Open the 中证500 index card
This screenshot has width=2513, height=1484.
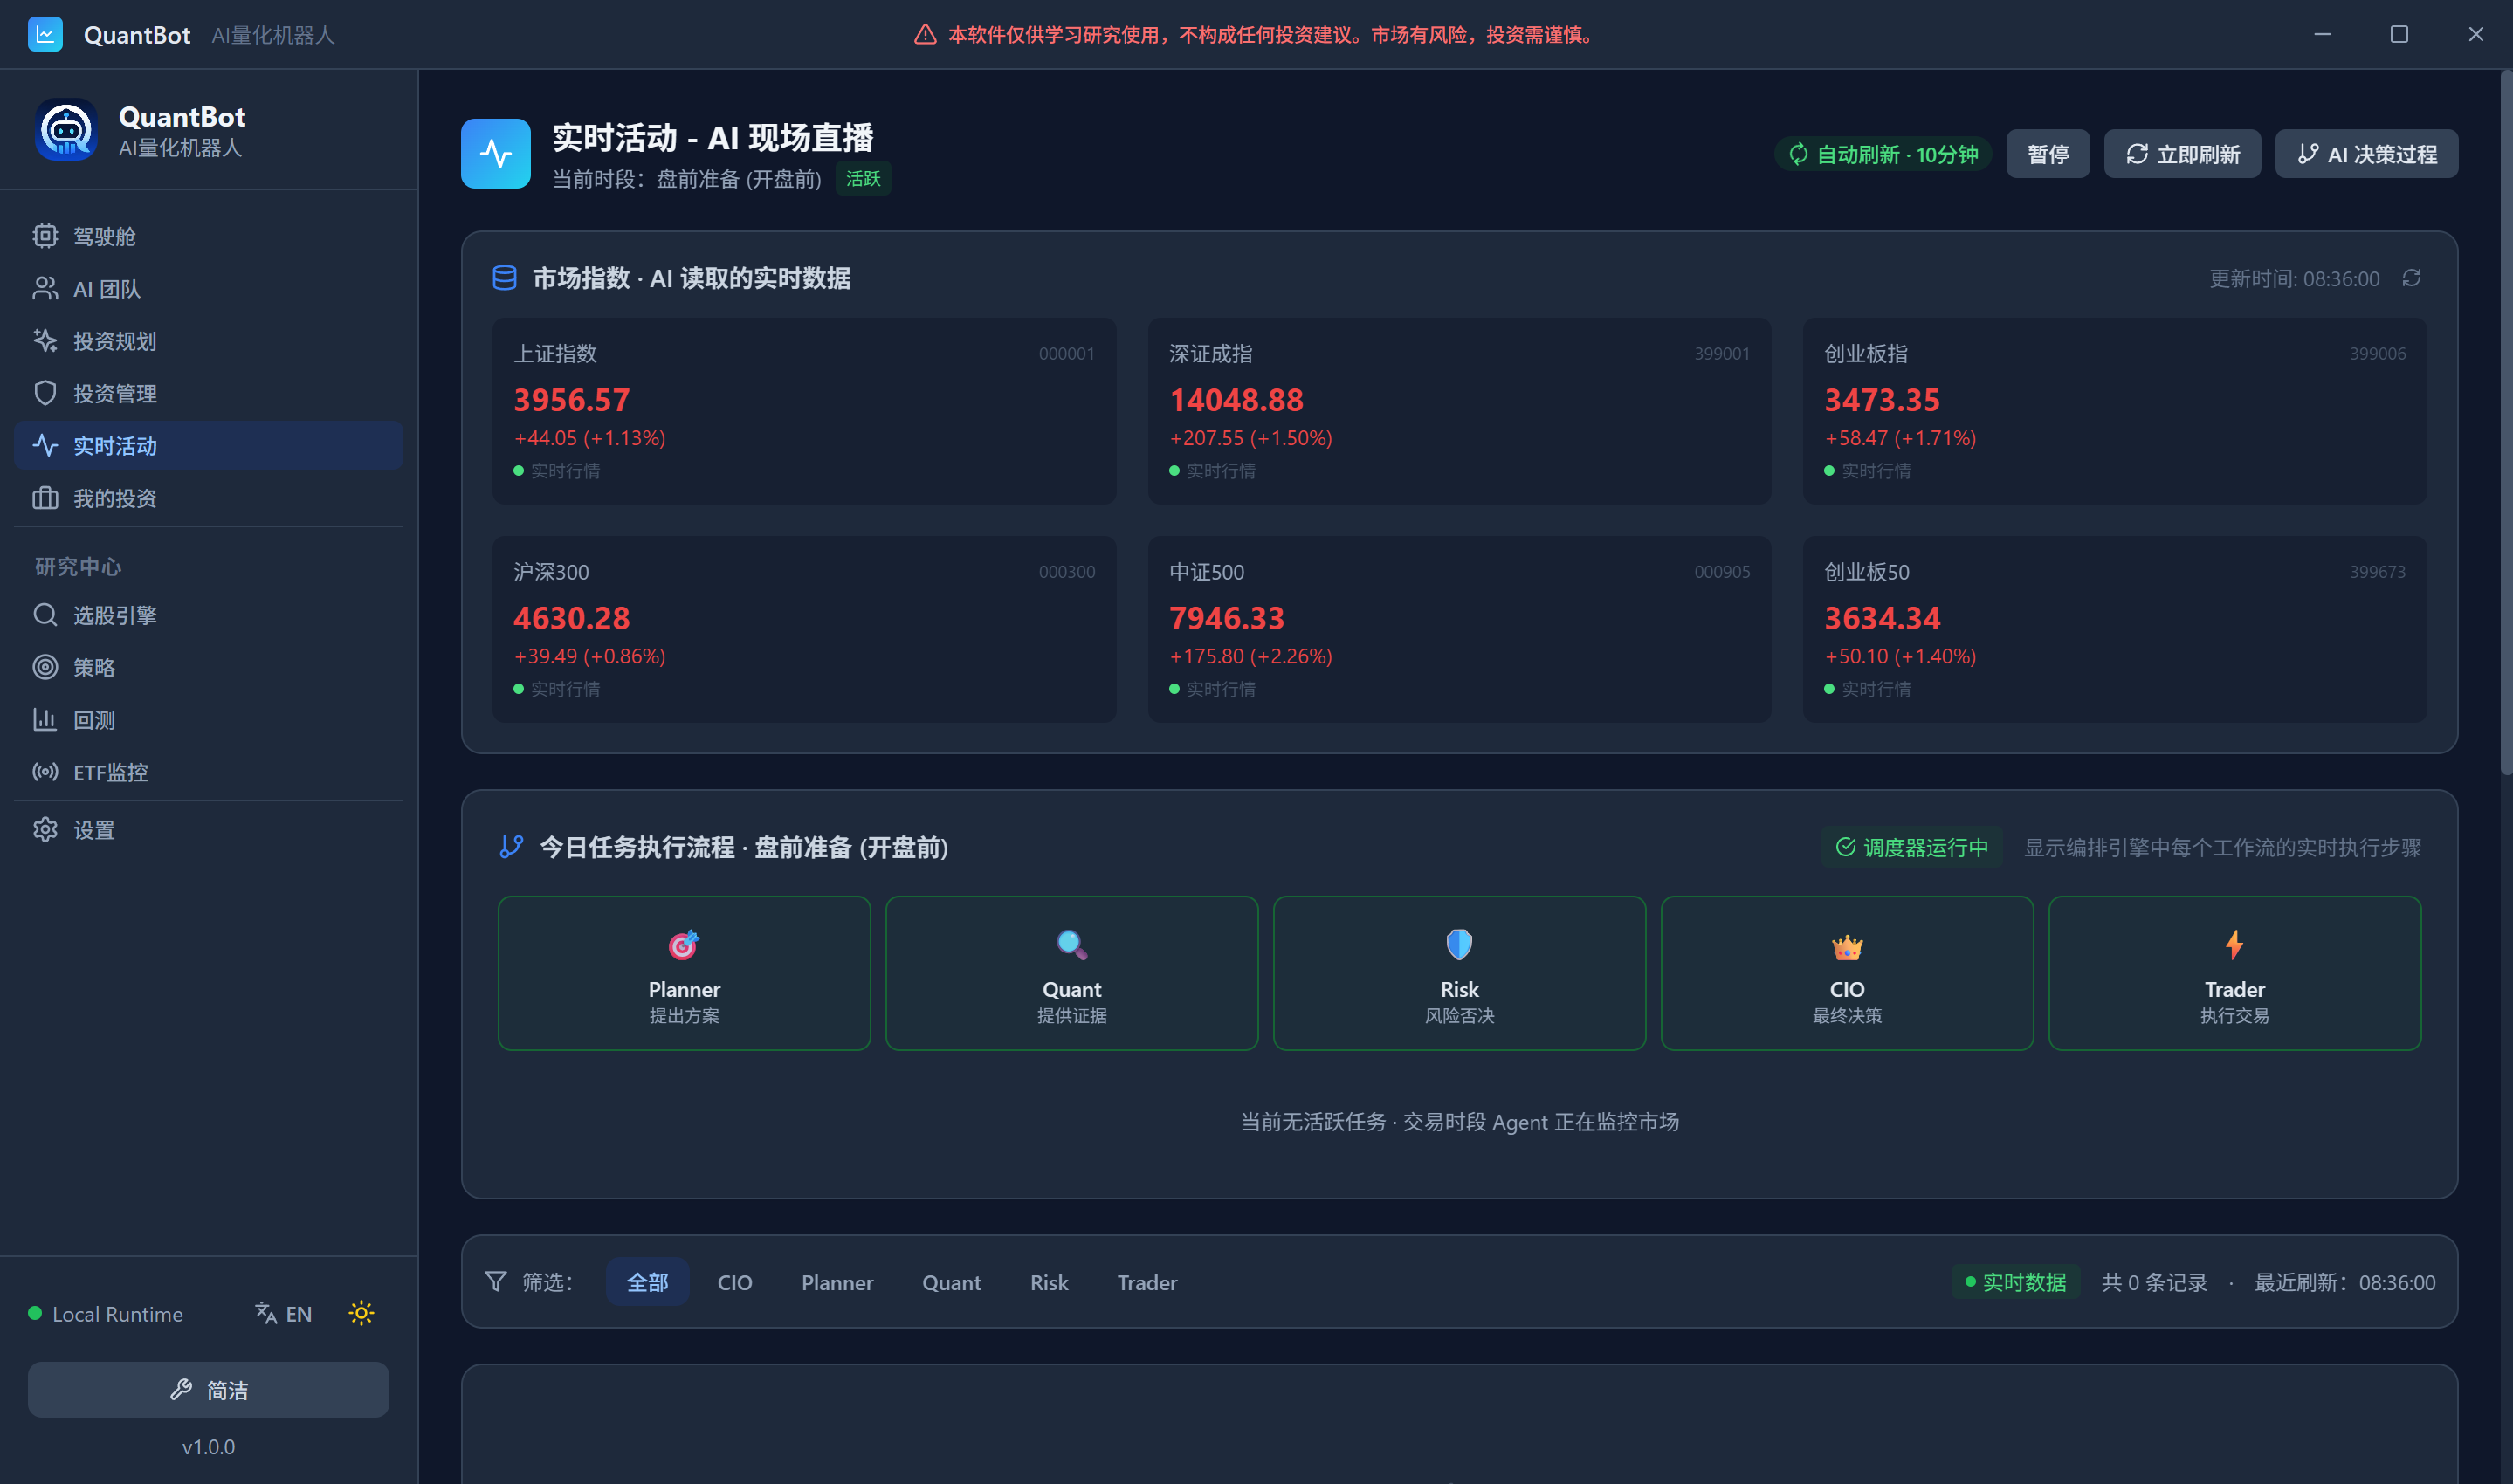[x=1459, y=629]
